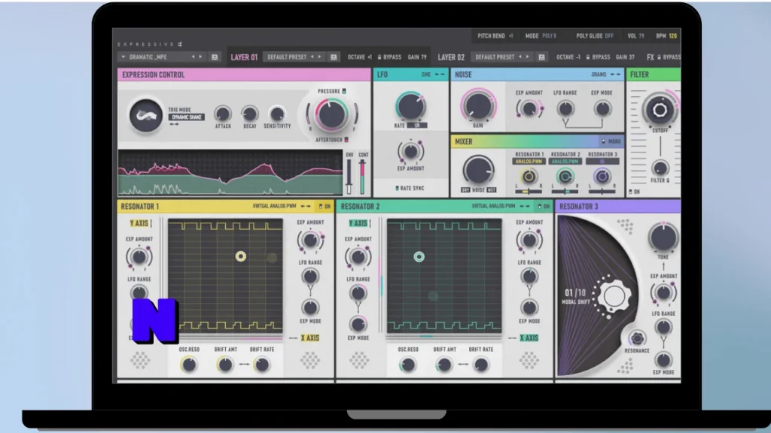Click dot-grid icon below Resonator 2 X AXIS
The image size is (771, 433).
(529, 360)
